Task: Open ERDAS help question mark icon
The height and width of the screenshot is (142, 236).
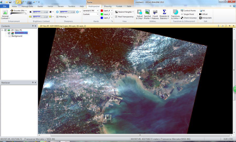Action: (234, 6)
